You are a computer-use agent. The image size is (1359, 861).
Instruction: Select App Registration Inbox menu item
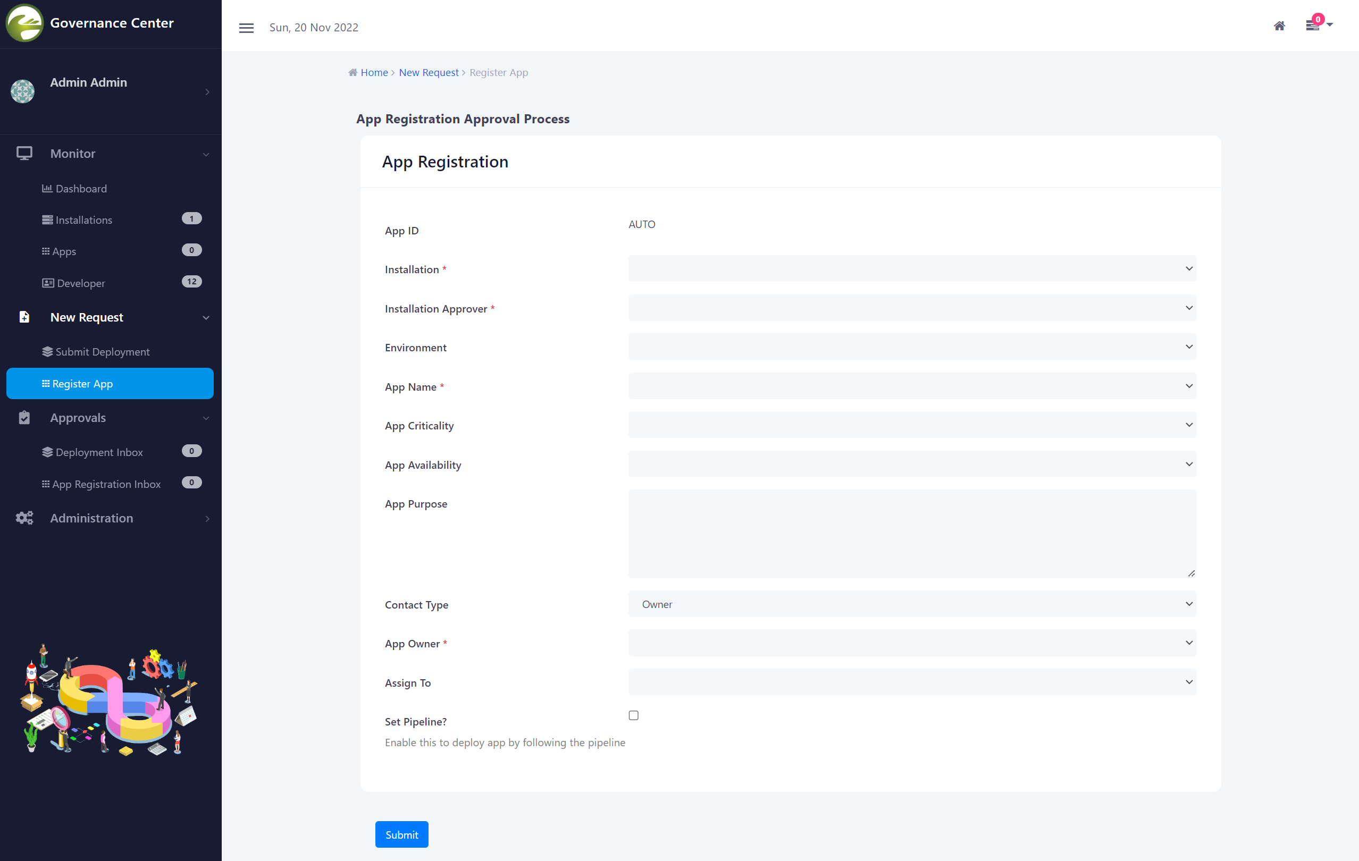click(106, 484)
